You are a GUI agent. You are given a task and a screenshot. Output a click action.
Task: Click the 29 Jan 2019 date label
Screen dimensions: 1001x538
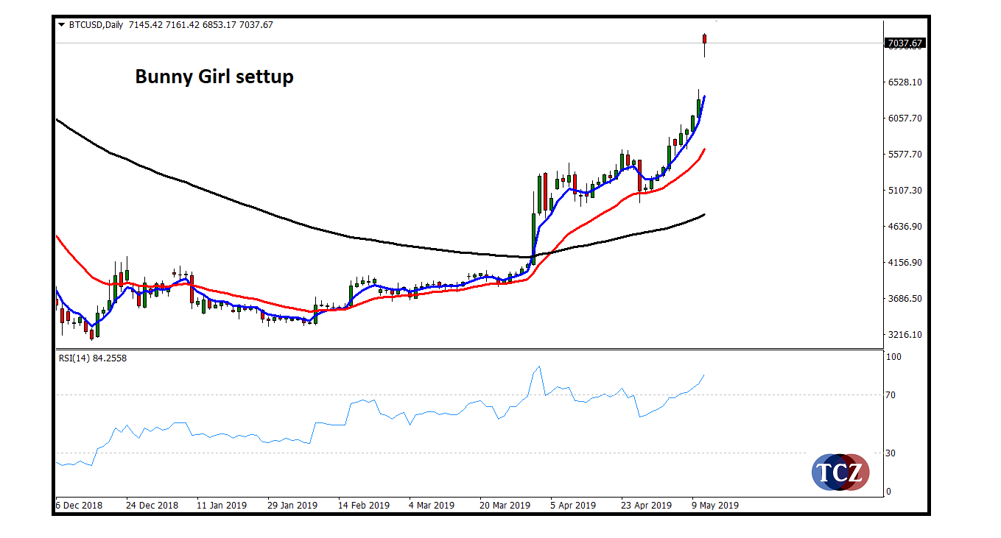coord(292,506)
